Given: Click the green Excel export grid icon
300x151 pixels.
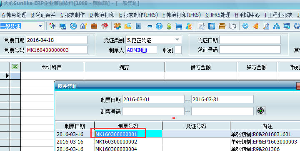Looking at the screenshot, I should [x=15, y=67].
